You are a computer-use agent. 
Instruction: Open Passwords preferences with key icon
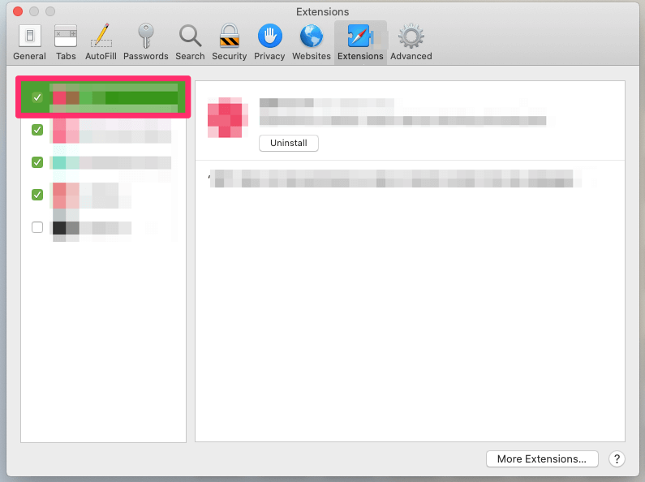[x=145, y=41]
